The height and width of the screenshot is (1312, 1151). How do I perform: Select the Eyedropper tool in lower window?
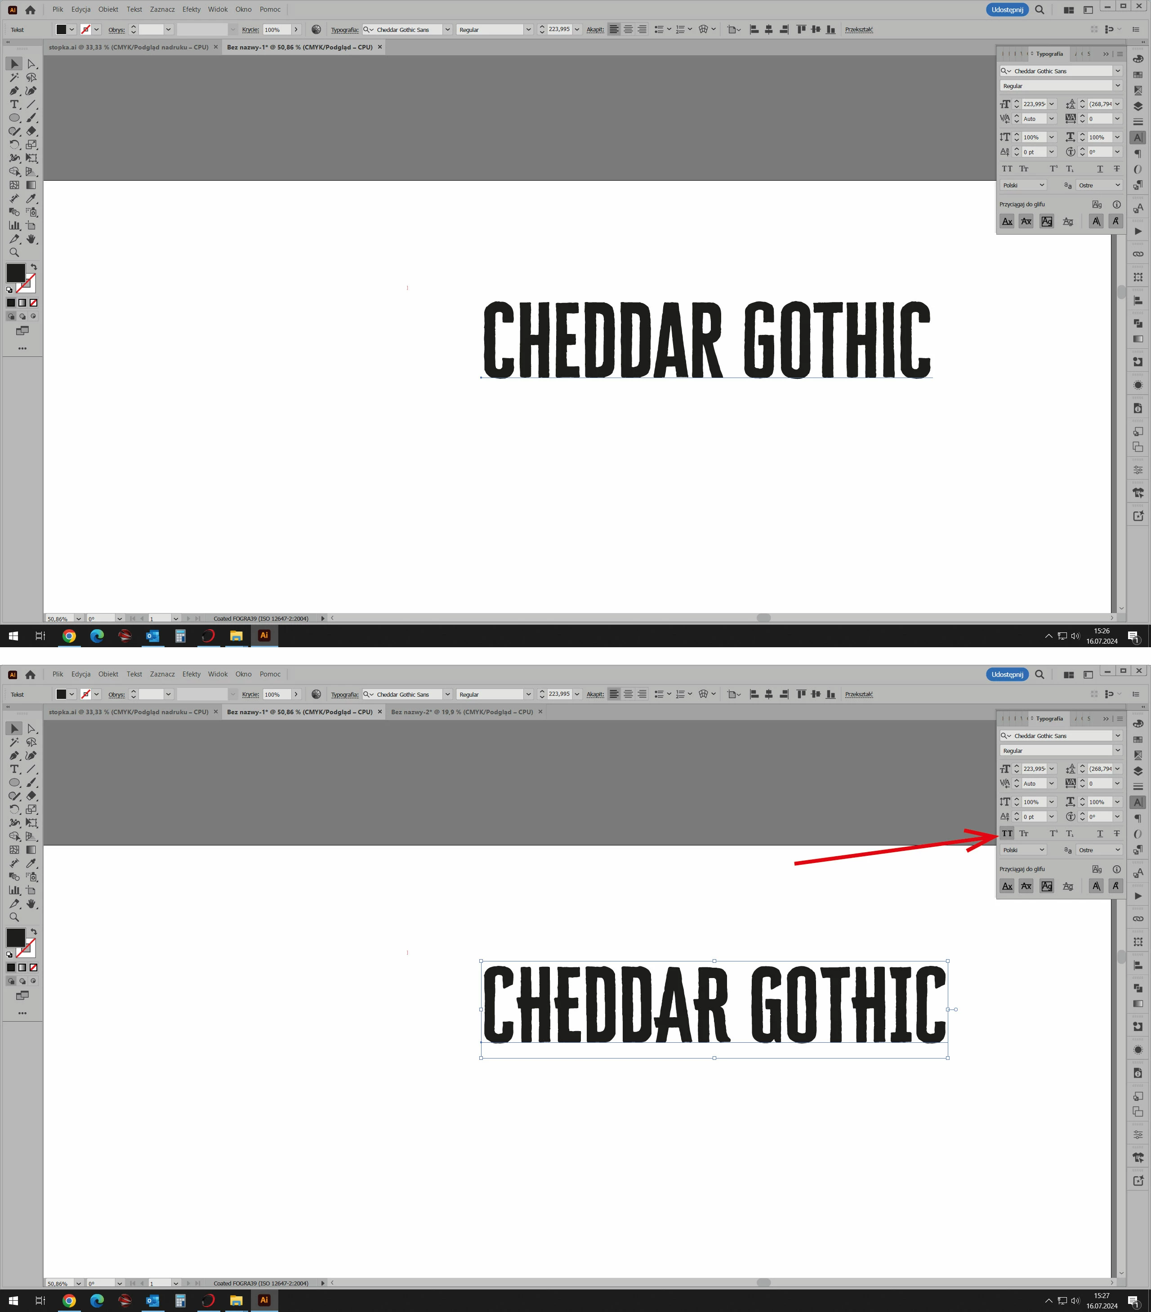[31, 863]
